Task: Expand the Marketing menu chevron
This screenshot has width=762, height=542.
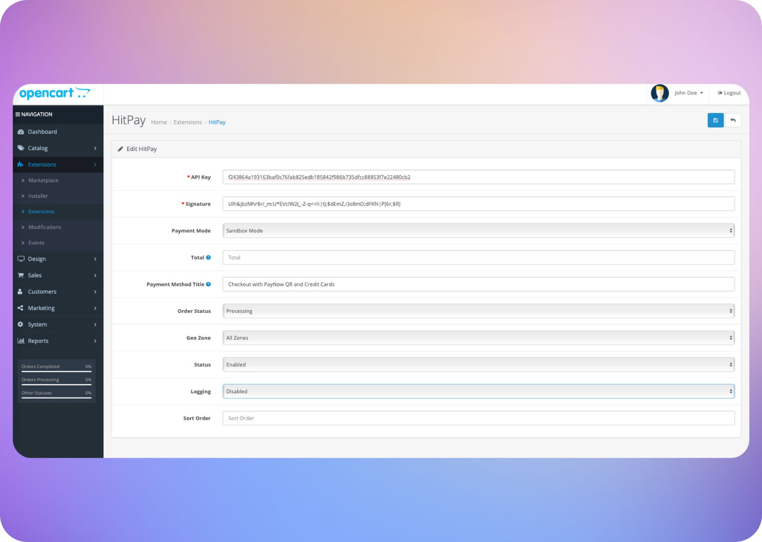Action: (95, 309)
